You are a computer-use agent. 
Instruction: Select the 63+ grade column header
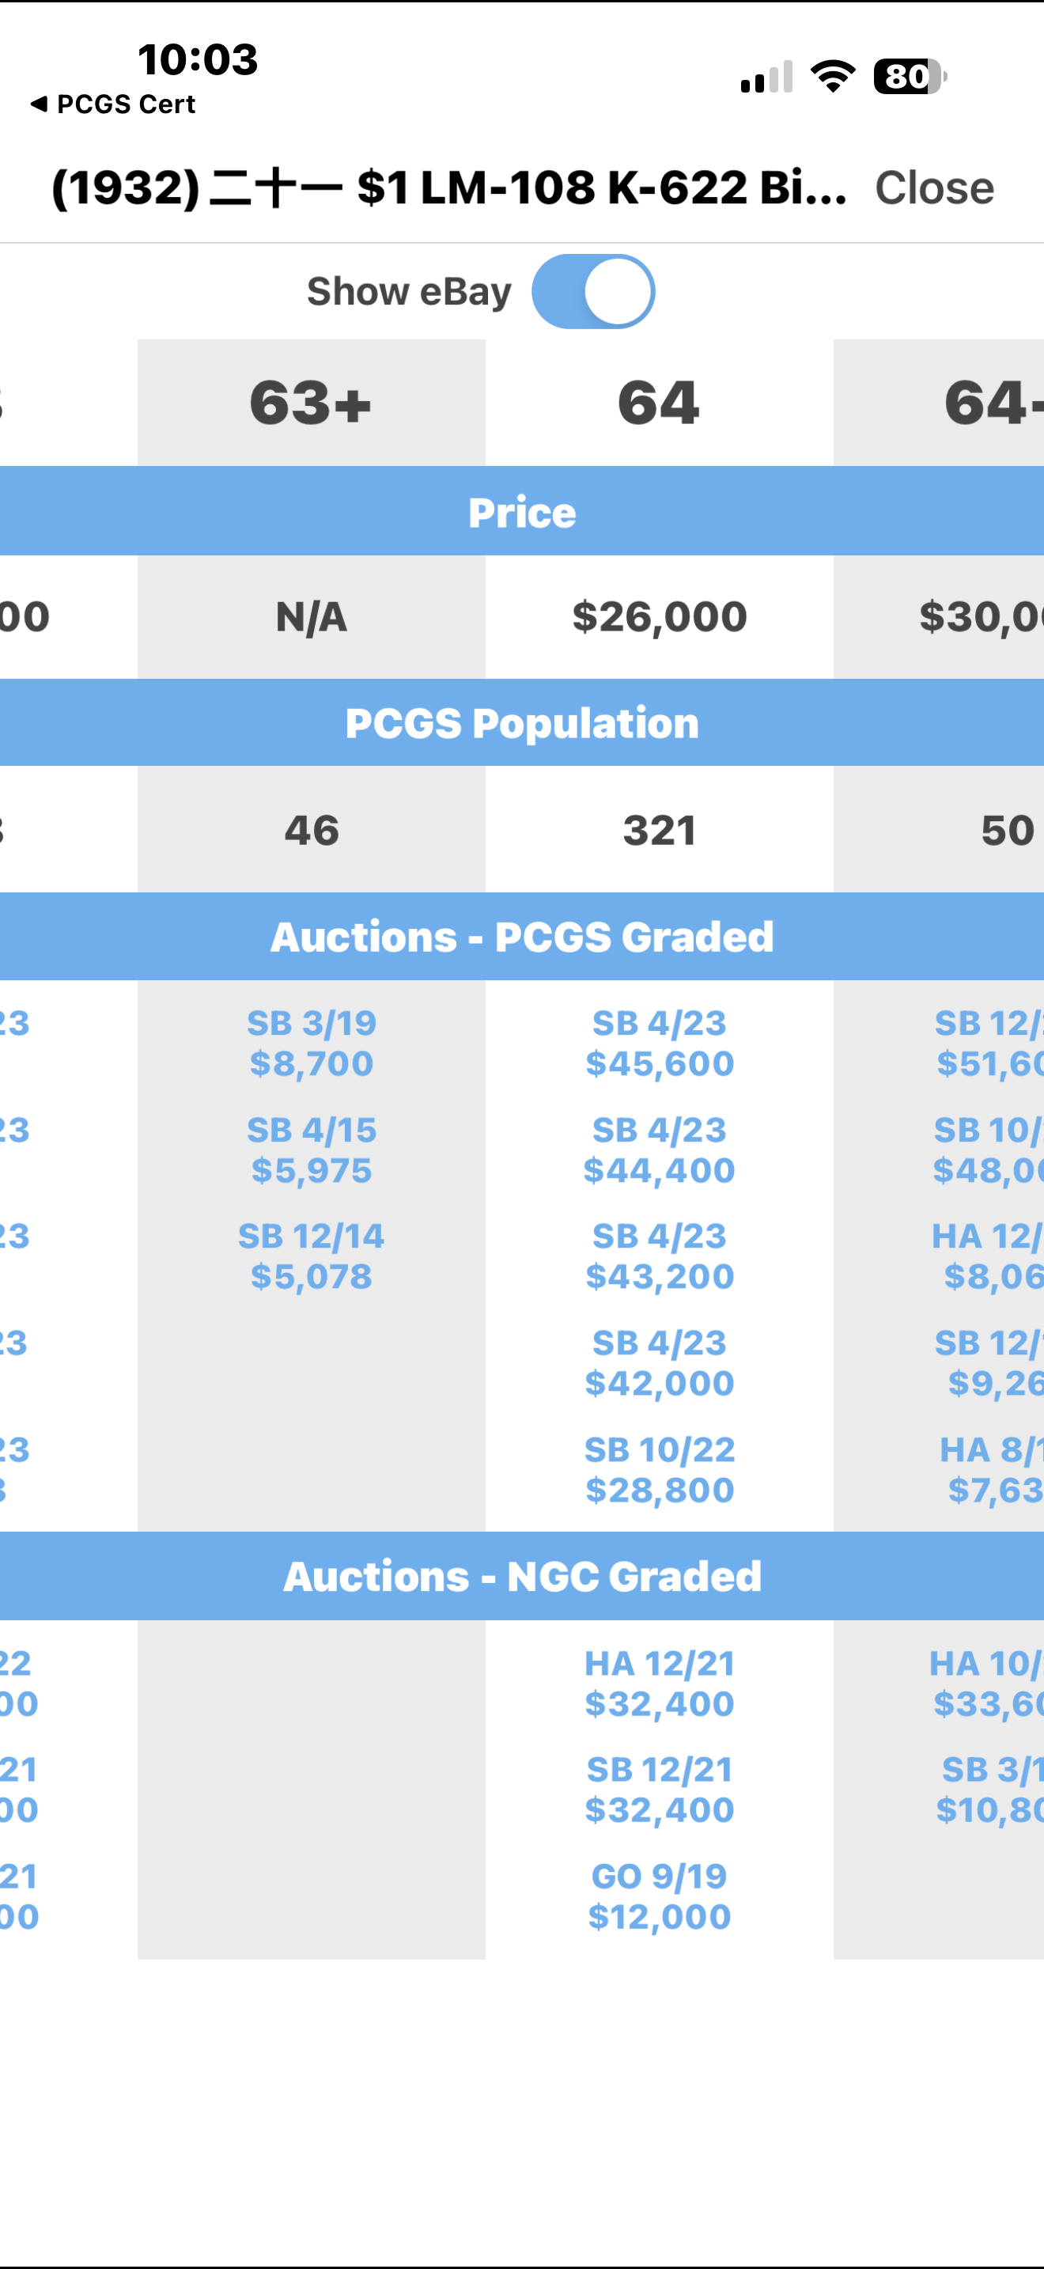click(311, 403)
